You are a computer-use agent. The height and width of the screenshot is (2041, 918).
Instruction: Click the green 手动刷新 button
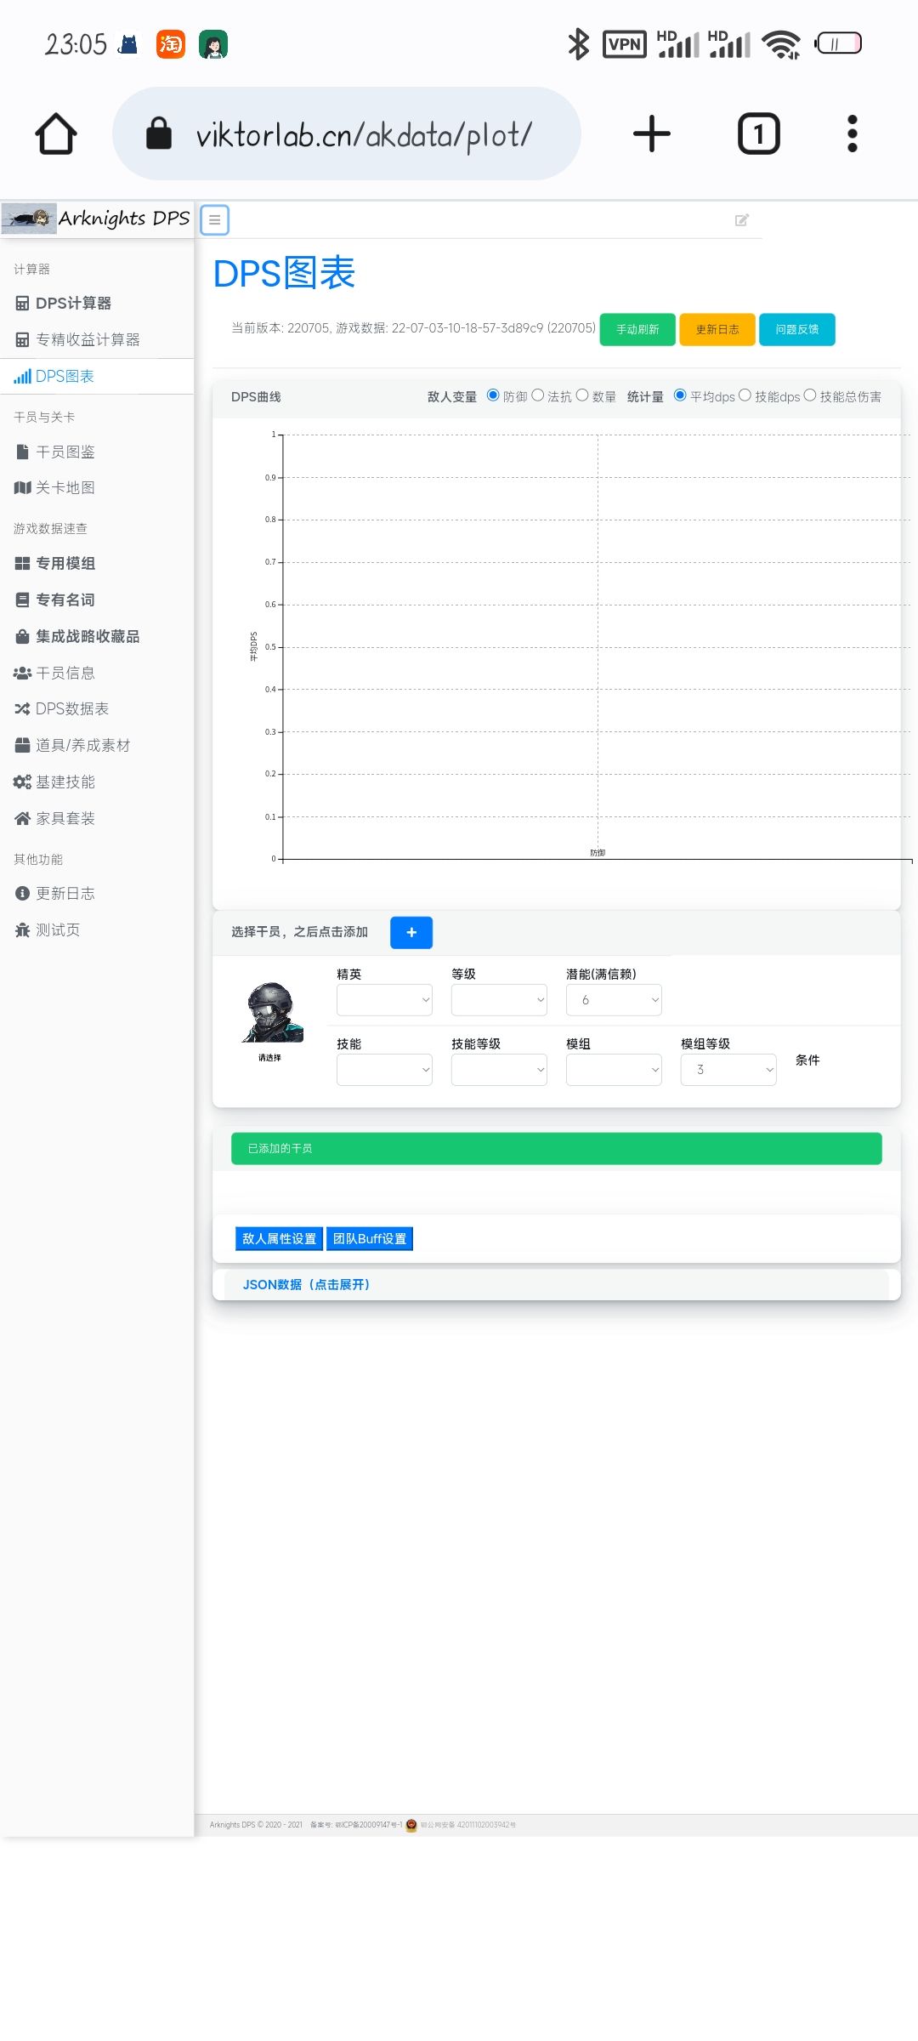pos(637,330)
